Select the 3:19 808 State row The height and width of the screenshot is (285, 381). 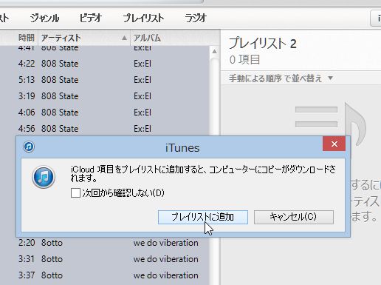[x=105, y=96]
